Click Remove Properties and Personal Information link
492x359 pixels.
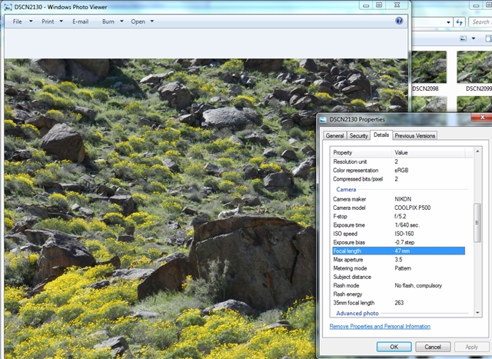coord(380,327)
